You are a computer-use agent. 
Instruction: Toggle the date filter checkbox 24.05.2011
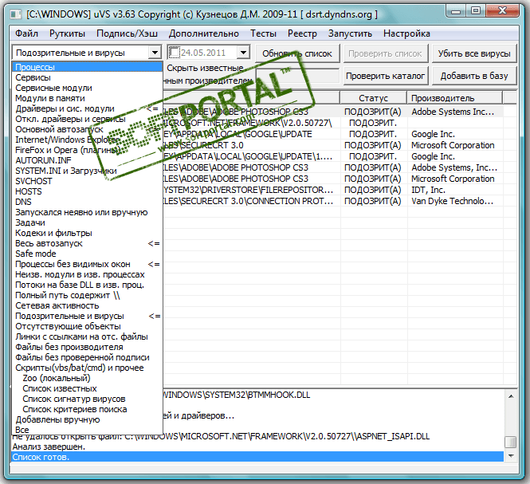coord(174,53)
